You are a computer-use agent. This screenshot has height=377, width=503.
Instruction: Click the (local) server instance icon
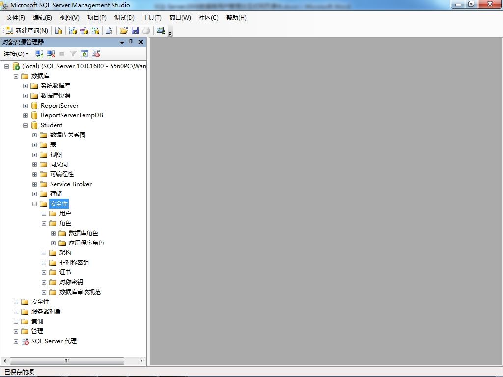16,66
